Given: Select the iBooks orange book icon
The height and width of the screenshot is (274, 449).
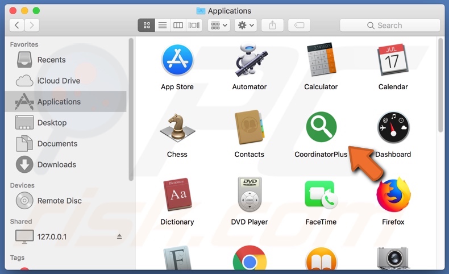Looking at the screenshot, I should (321, 259).
